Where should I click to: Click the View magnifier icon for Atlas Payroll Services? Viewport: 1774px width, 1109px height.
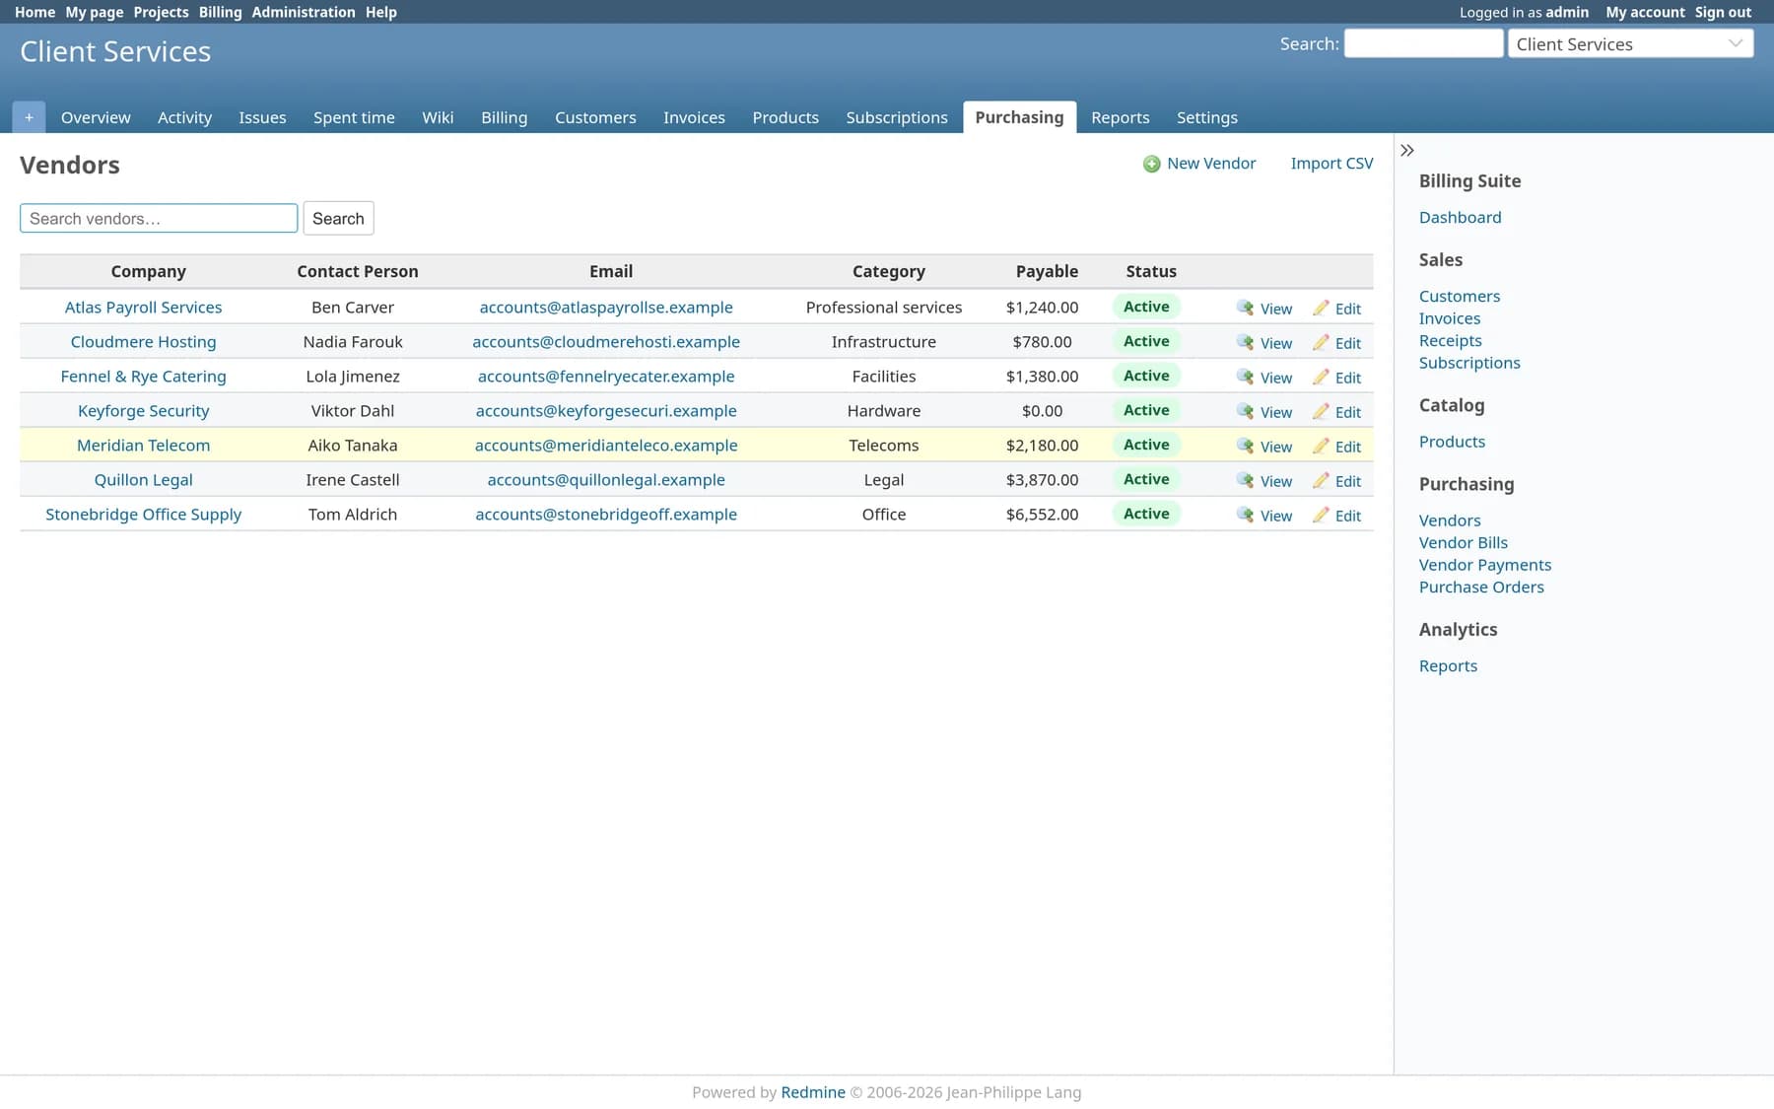[1246, 308]
